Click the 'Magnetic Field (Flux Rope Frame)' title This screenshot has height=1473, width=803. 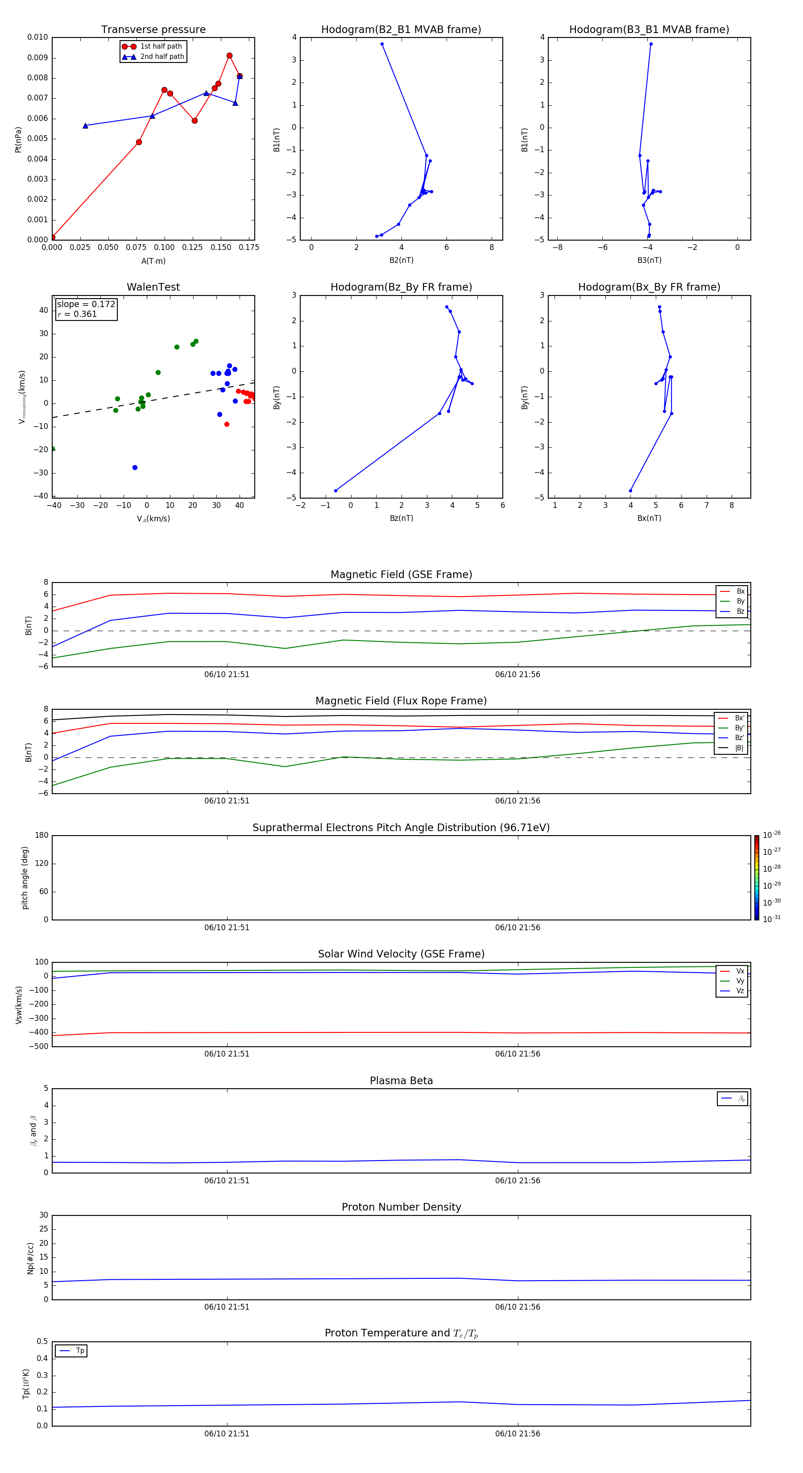click(401, 701)
